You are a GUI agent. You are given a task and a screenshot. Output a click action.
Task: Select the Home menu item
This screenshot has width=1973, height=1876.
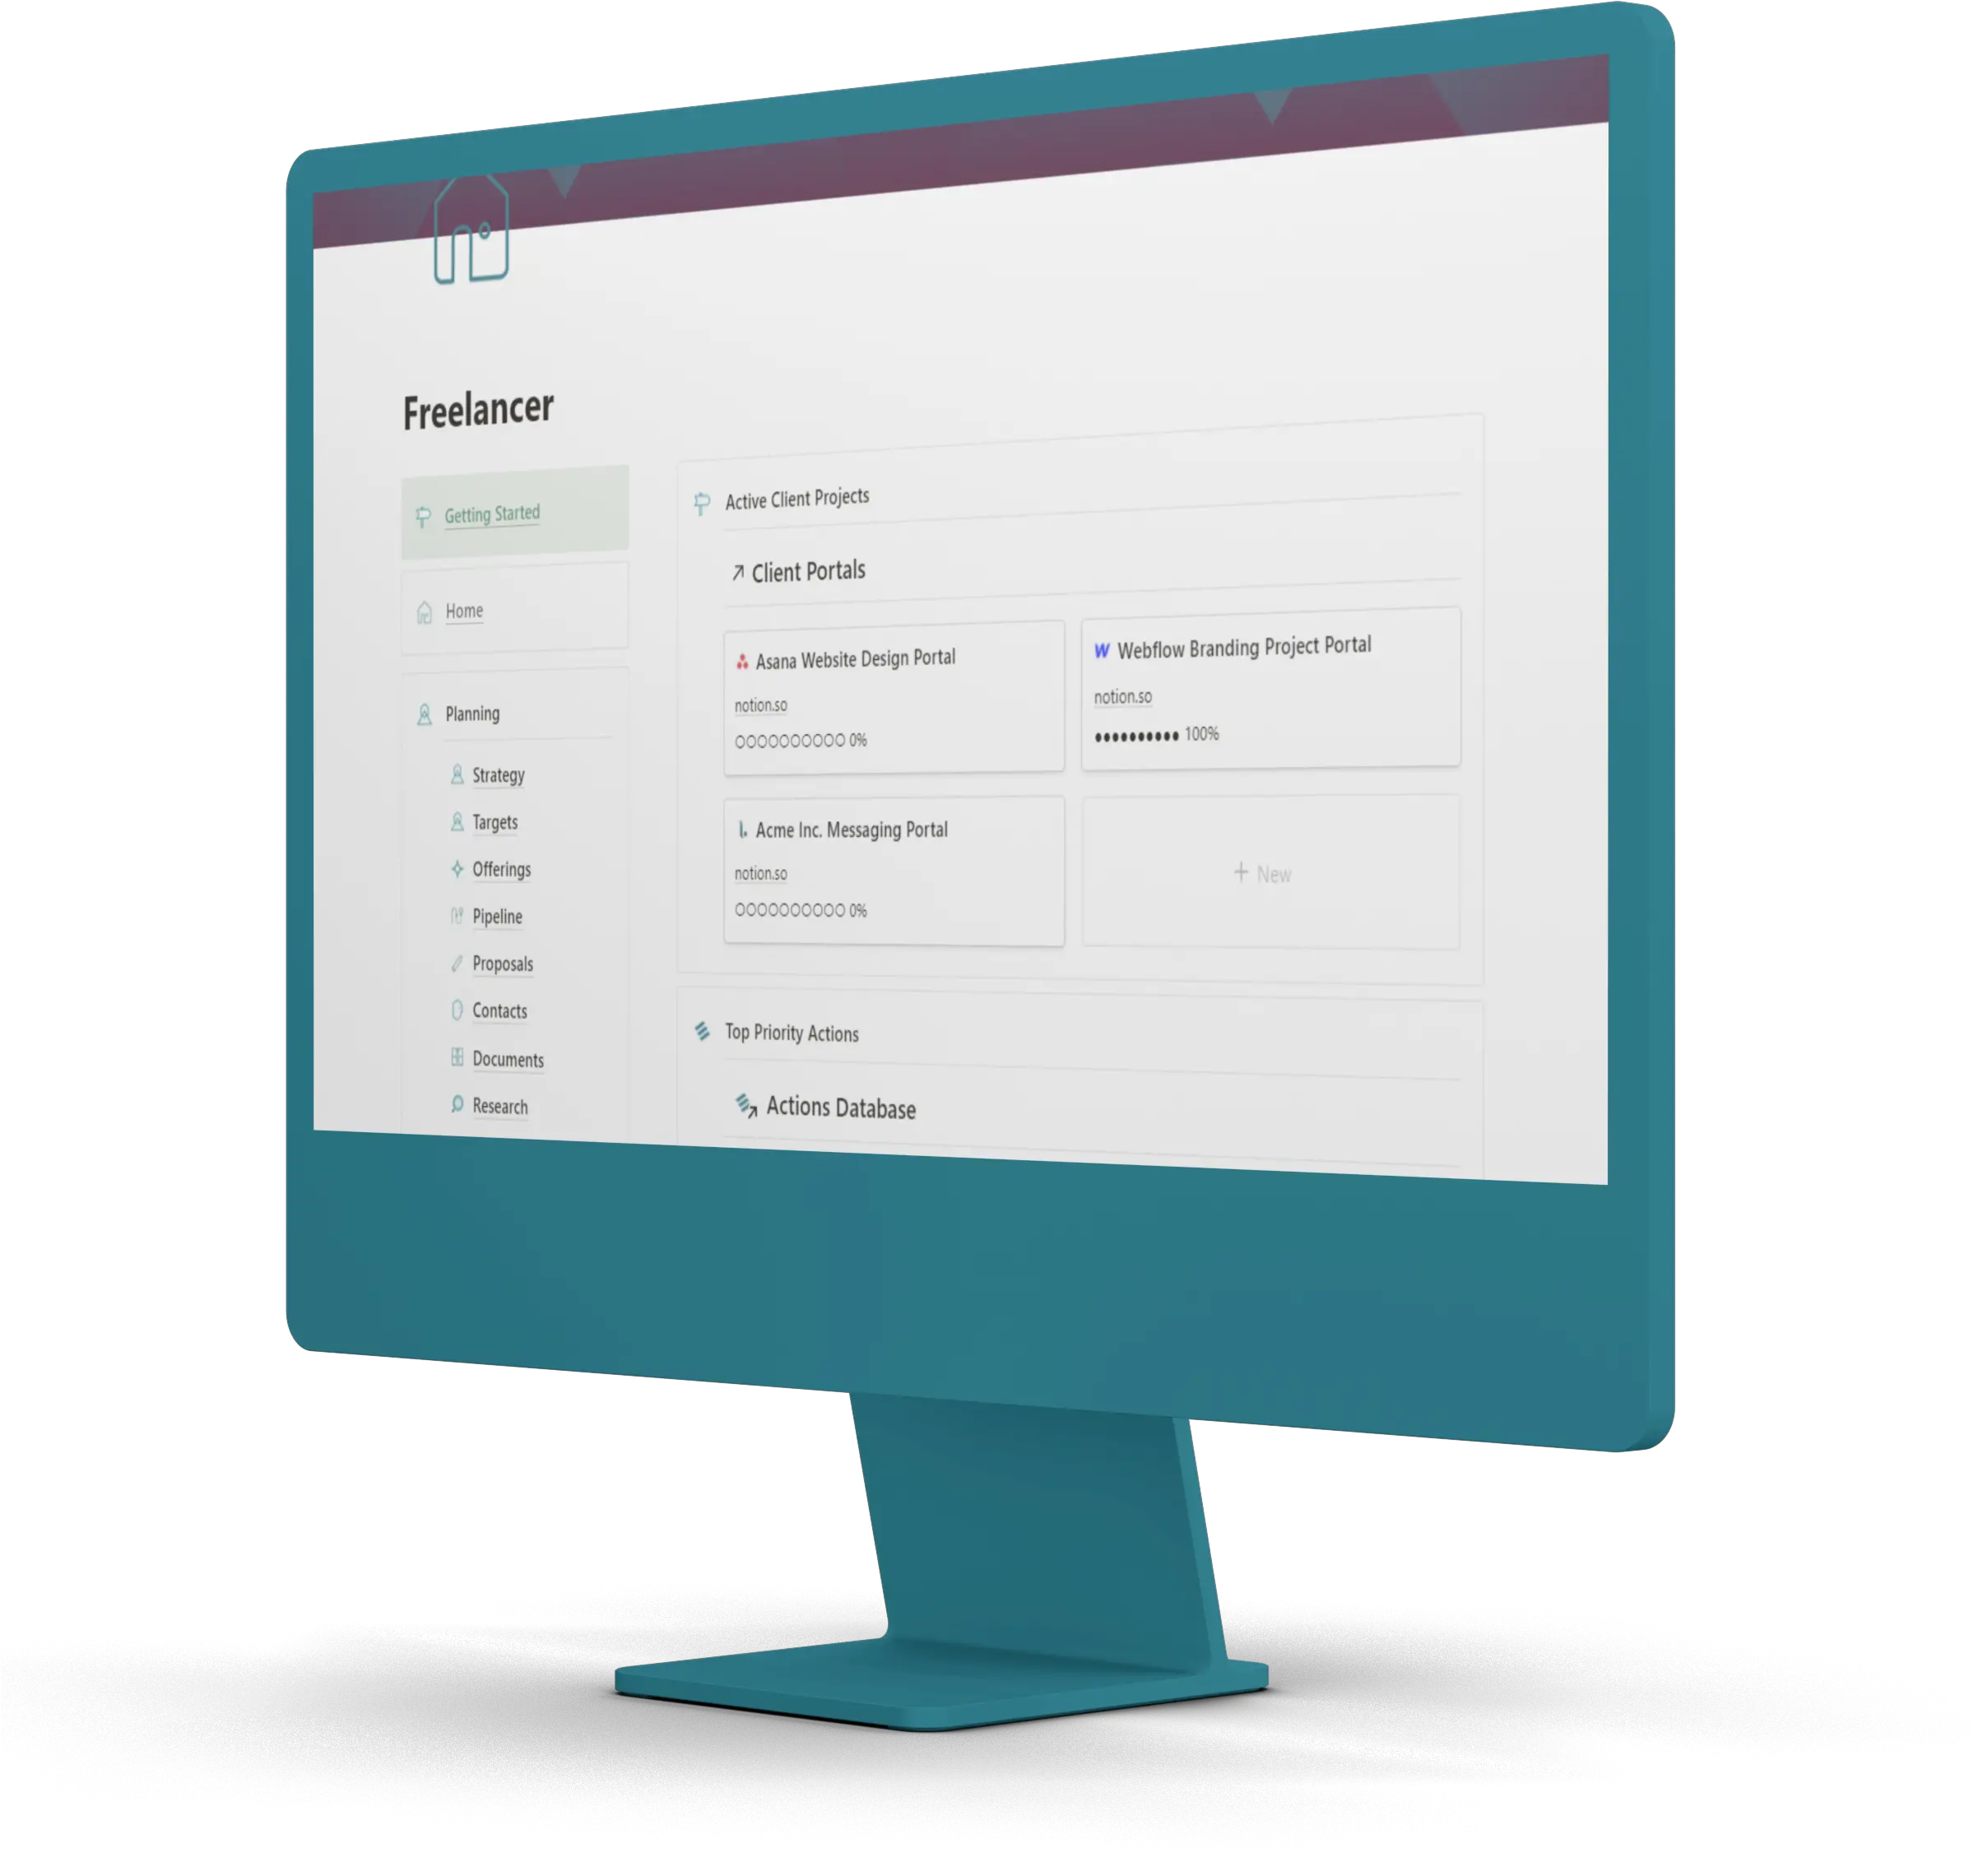[x=462, y=611]
